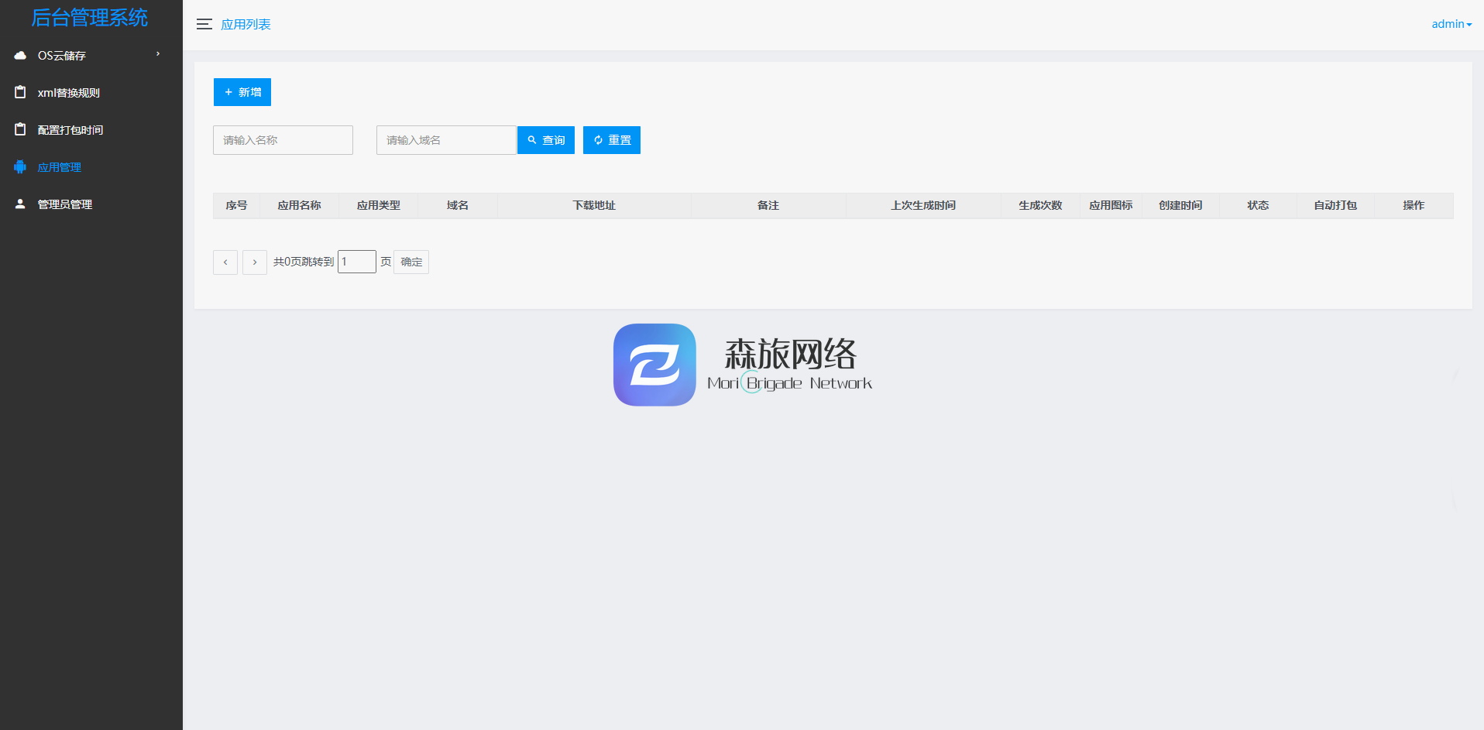Viewport: 1484px width, 730px height.
Task: Click the user icon beside 管理员管理
Action: click(x=20, y=204)
